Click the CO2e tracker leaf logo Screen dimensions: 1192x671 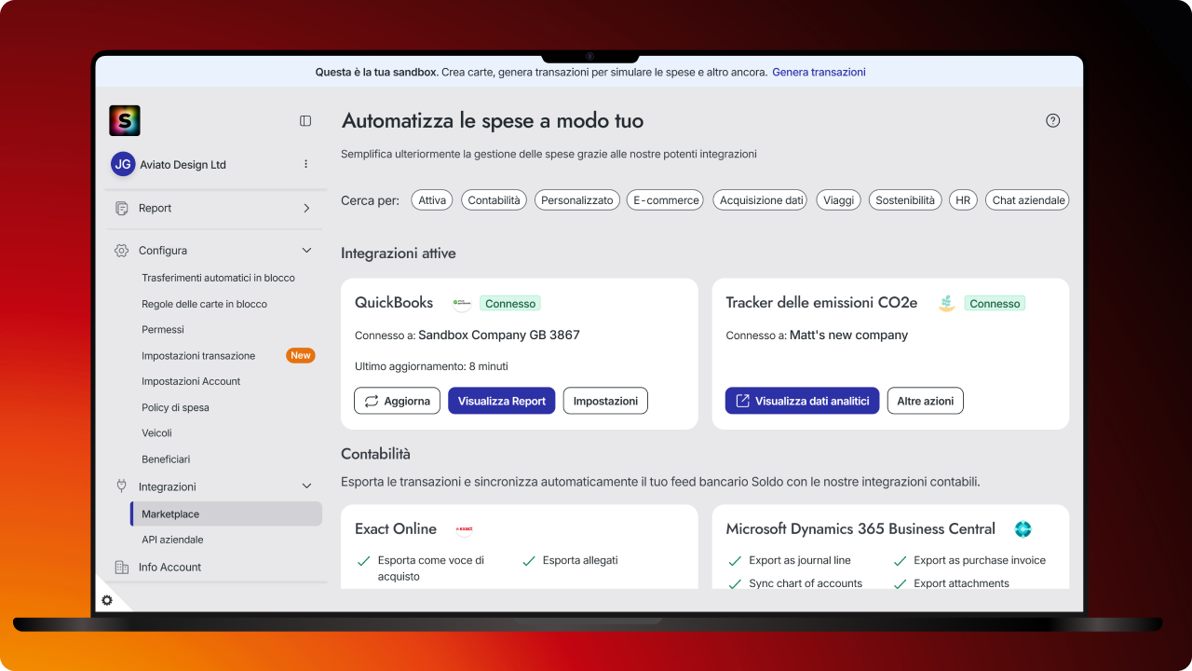[946, 303]
